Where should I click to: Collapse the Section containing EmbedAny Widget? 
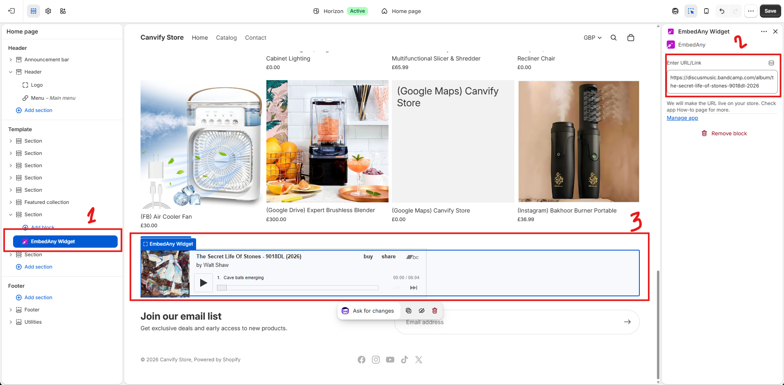tap(11, 215)
